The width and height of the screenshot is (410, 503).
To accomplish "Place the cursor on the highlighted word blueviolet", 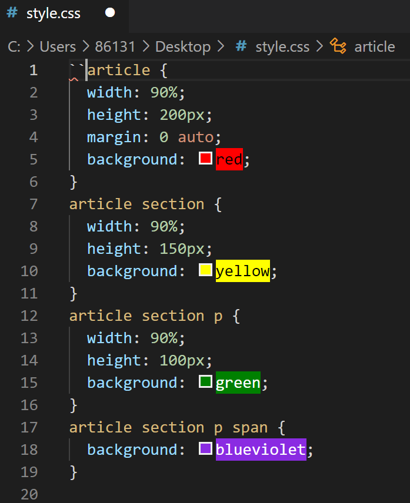I will click(261, 450).
